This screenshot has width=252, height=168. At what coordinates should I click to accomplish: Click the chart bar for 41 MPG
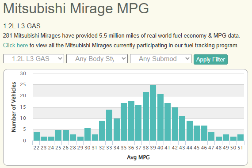click(x=168, y=122)
